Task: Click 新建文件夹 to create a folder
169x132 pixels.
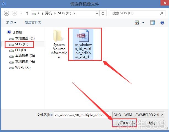Action: tap(33, 23)
